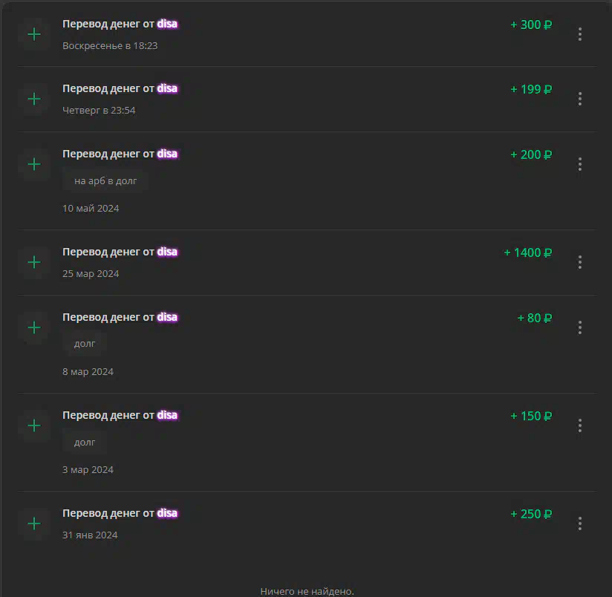The image size is (612, 597).
Task: Open three-dot menu for +200 ₽ transfer
Action: point(580,164)
